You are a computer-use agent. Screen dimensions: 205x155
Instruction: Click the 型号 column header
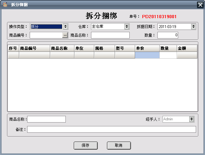pyautogui.click(x=125, y=48)
